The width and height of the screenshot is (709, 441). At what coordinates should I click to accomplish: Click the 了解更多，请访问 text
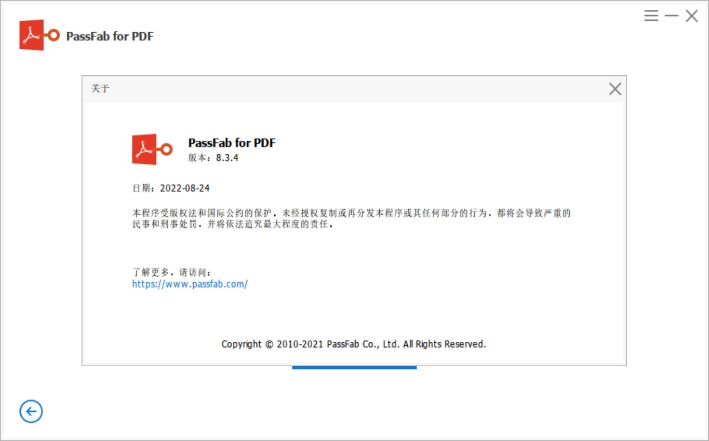click(x=172, y=272)
